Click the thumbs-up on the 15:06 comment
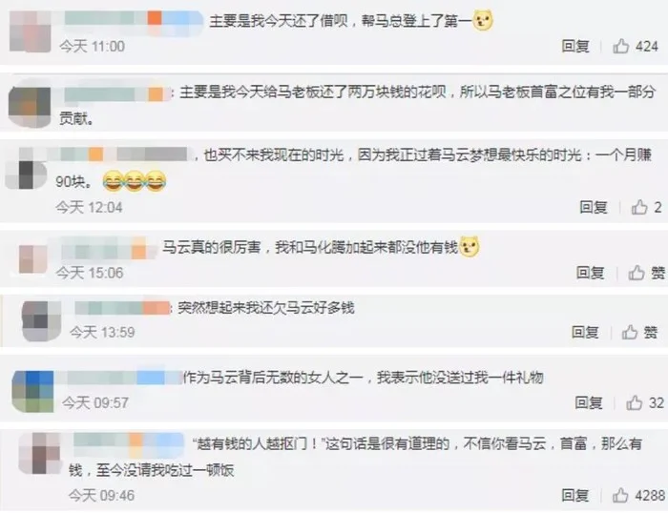The image size is (668, 513). point(637,273)
